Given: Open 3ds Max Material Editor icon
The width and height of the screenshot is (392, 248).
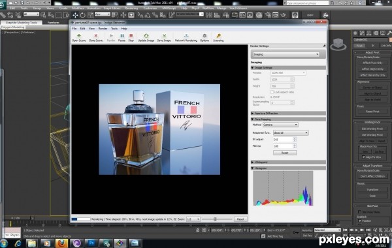Looking at the screenshot, I should (x=259, y=15).
